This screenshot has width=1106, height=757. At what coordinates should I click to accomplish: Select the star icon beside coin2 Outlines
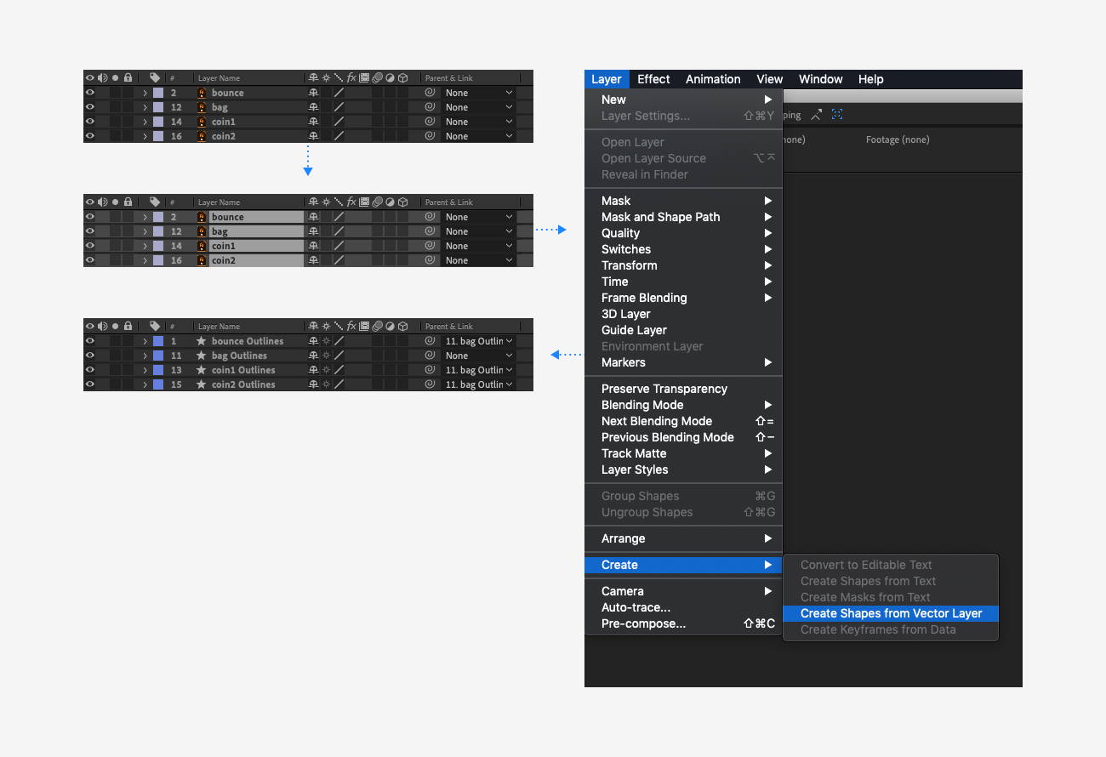(202, 384)
